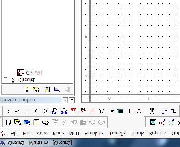This screenshot has width=180, height=147.
Task: Copy selection from main toolbar
Action: coord(74,123)
